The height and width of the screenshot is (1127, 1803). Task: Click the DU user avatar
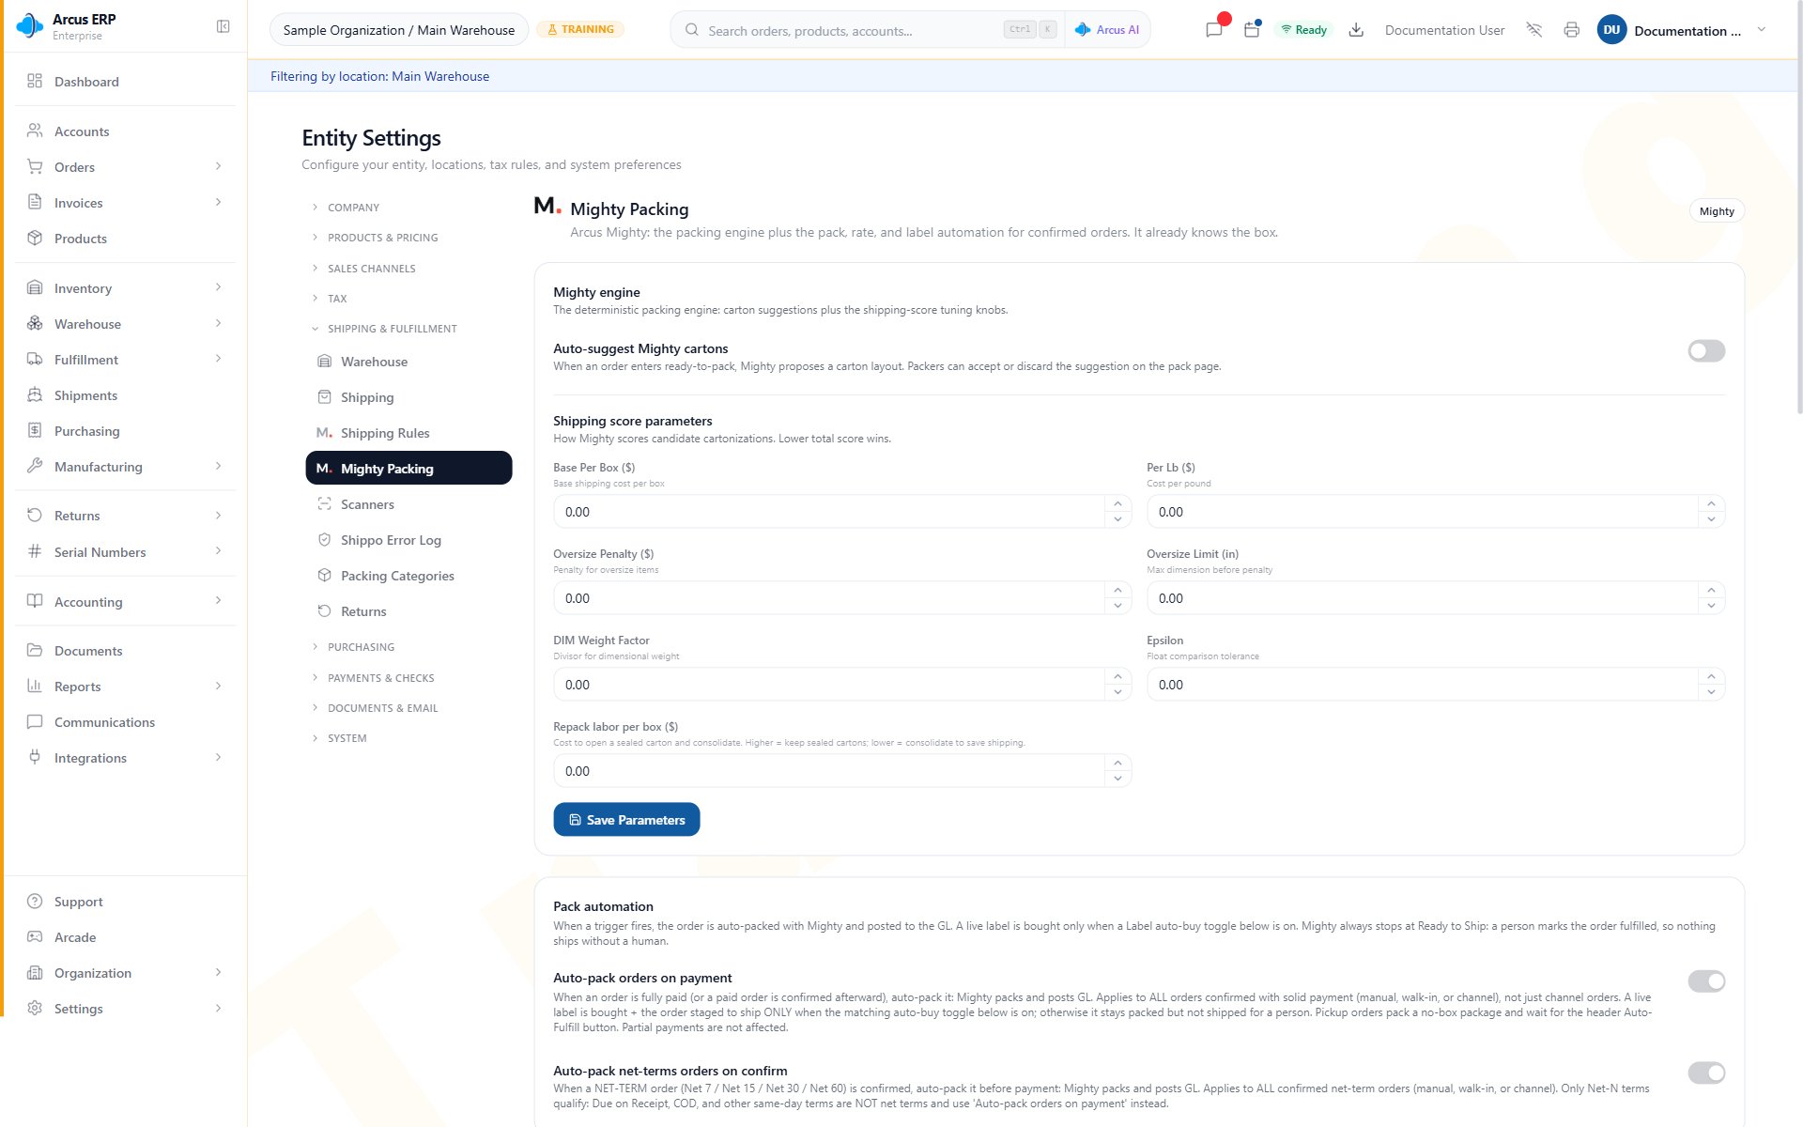[1611, 30]
